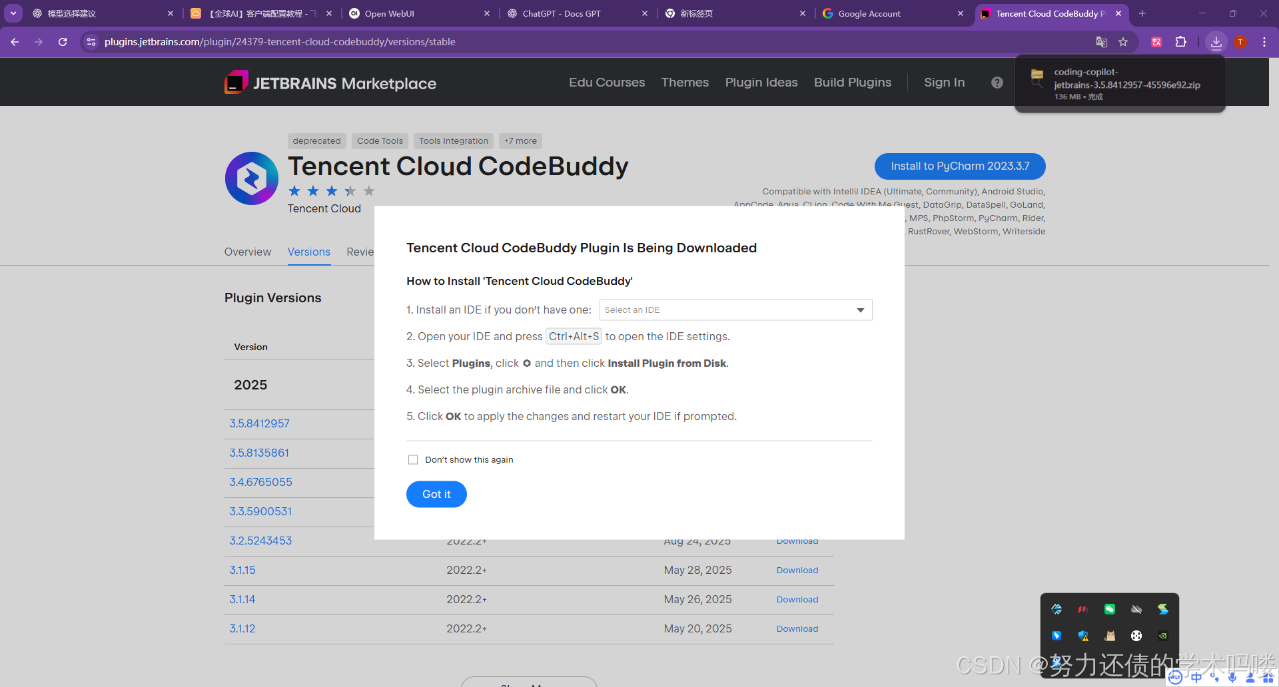Click the site information icon in address bar

tap(91, 42)
